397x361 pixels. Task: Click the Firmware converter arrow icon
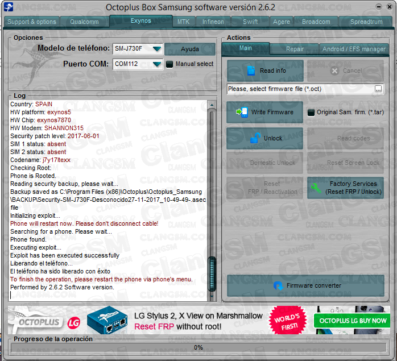click(x=278, y=285)
